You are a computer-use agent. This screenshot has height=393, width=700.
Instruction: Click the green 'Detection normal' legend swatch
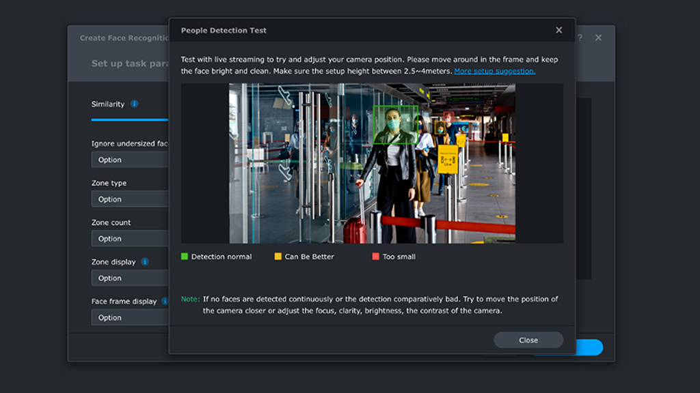(185, 257)
